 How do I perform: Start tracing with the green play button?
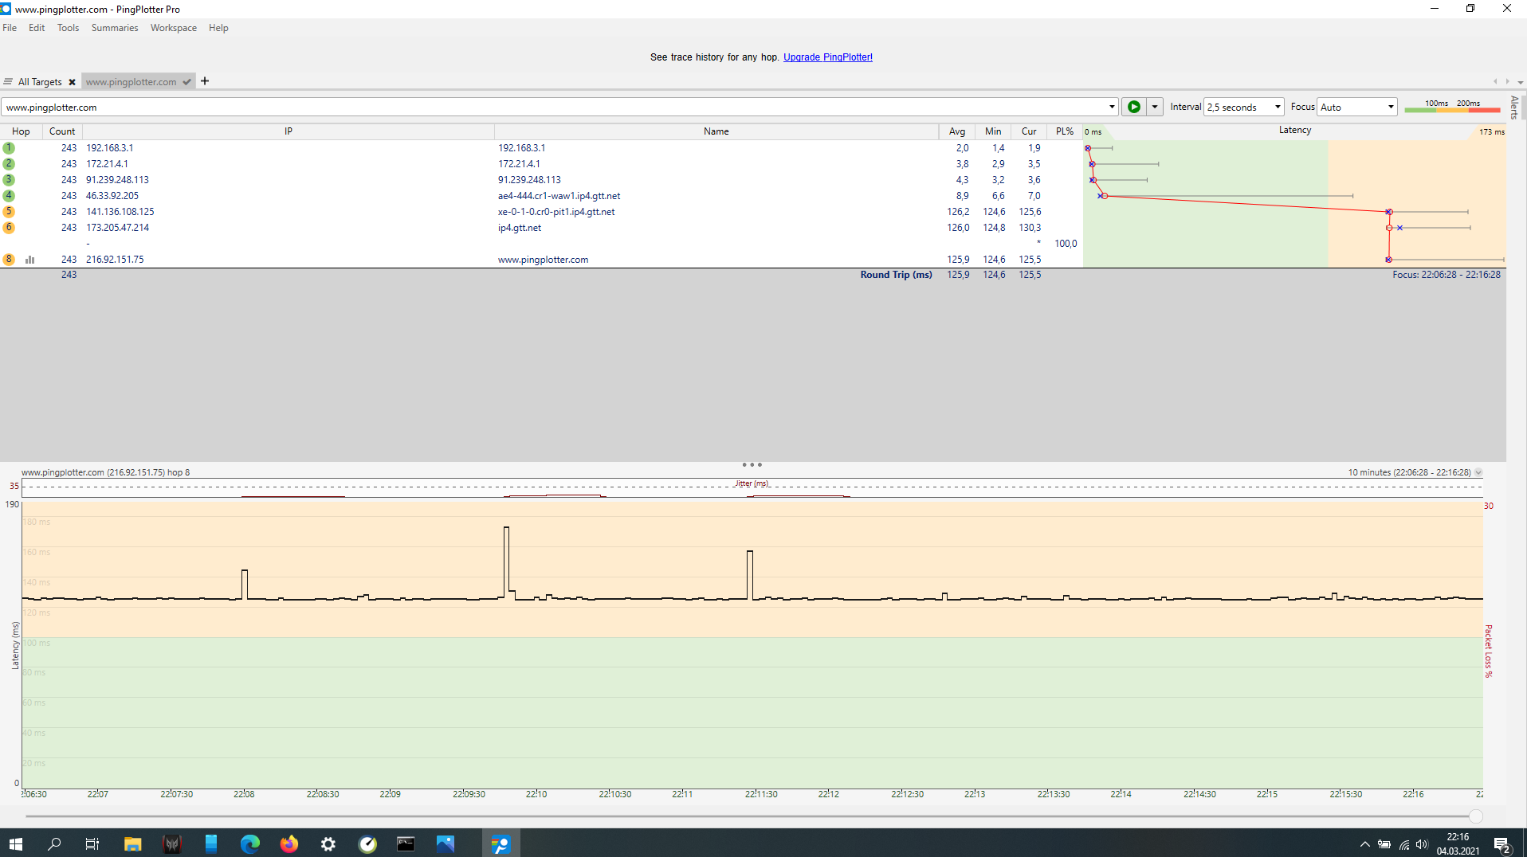click(x=1133, y=107)
